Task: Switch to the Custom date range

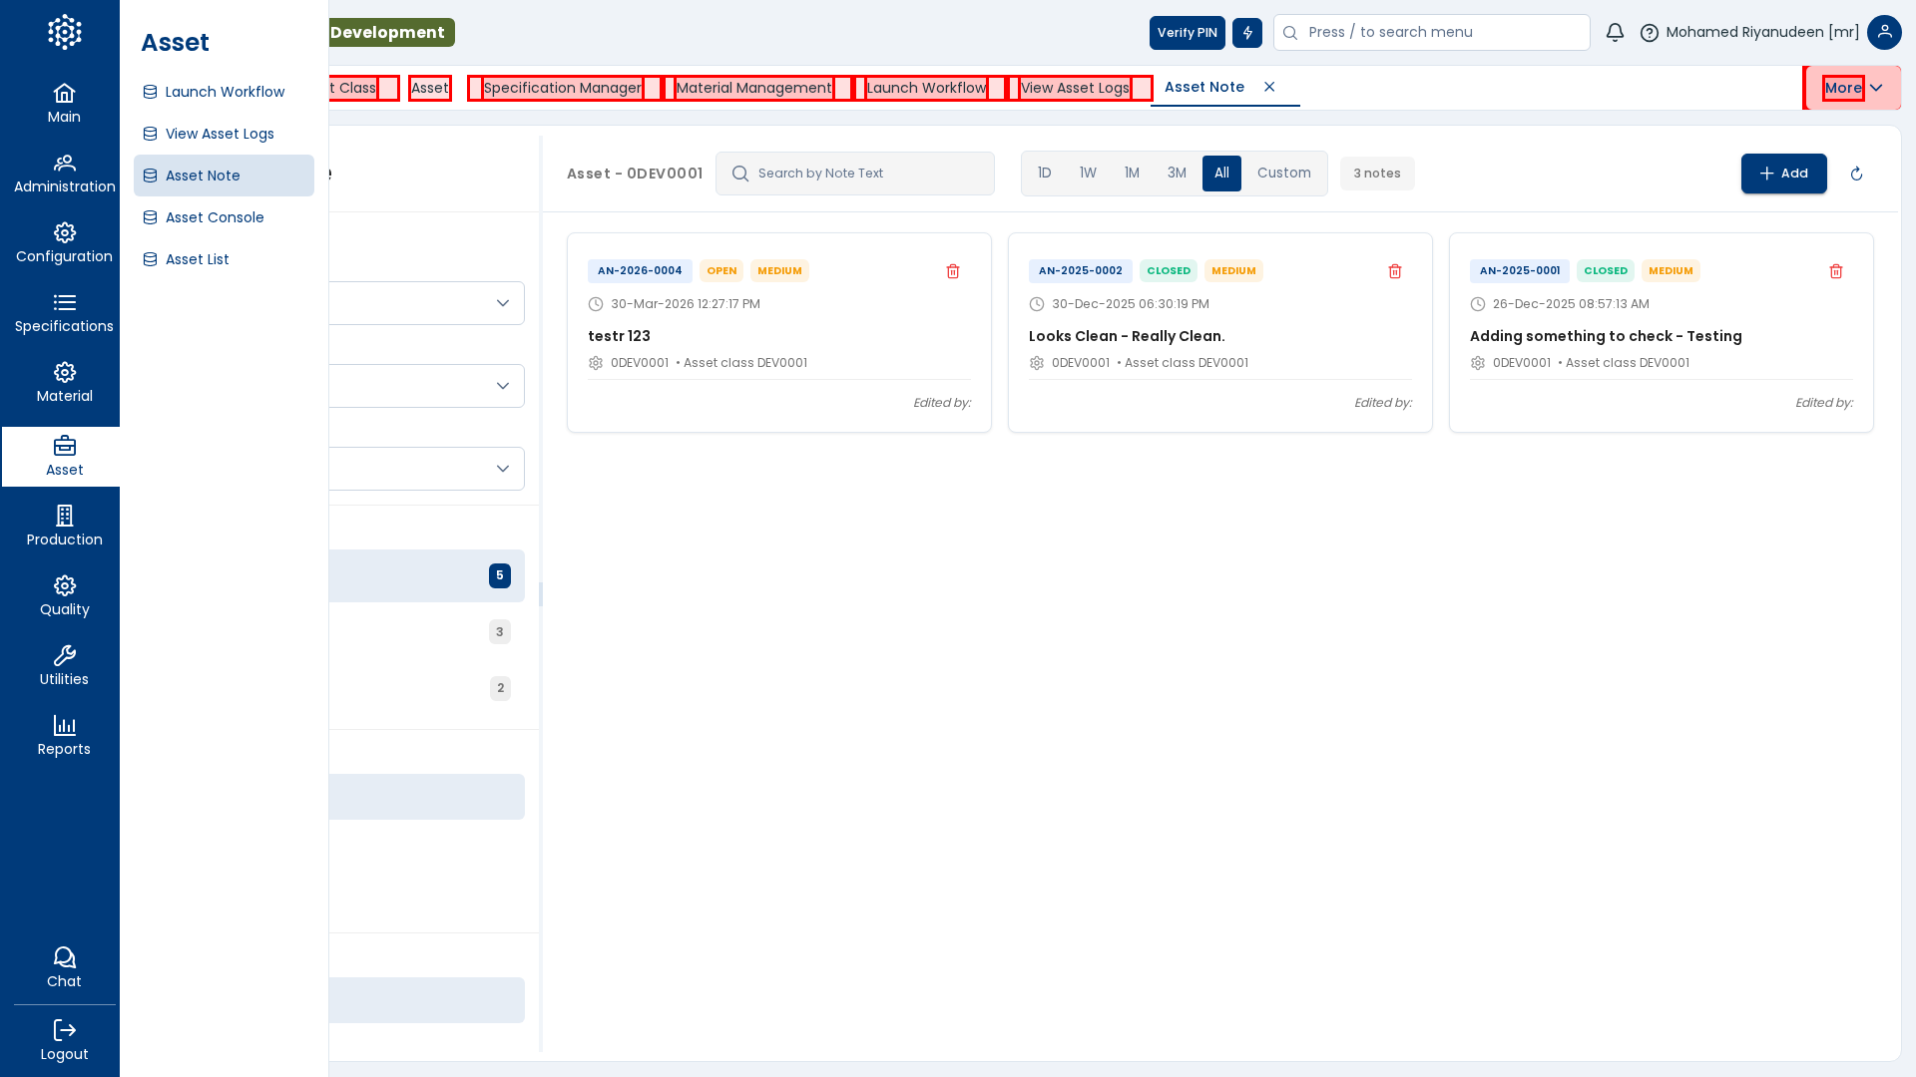Action: click(x=1283, y=174)
